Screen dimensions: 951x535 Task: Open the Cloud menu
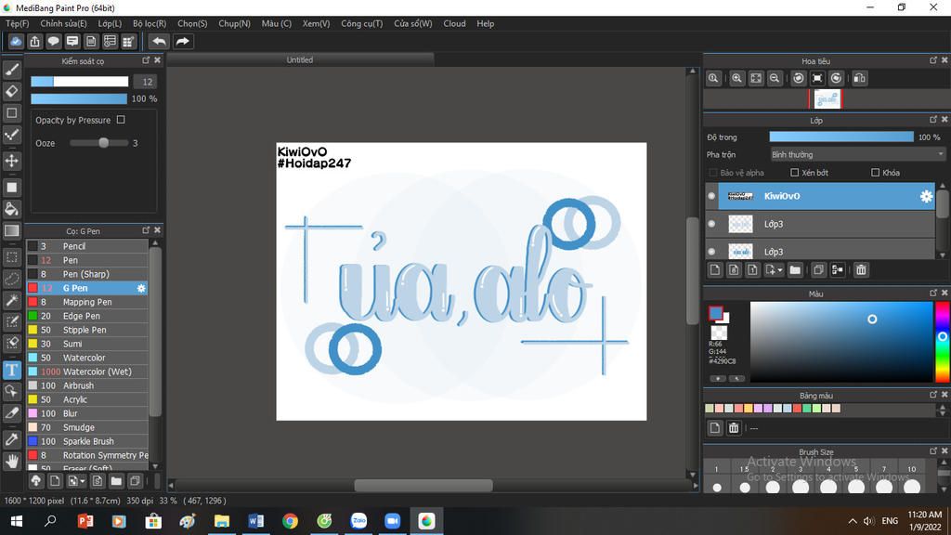tap(454, 23)
